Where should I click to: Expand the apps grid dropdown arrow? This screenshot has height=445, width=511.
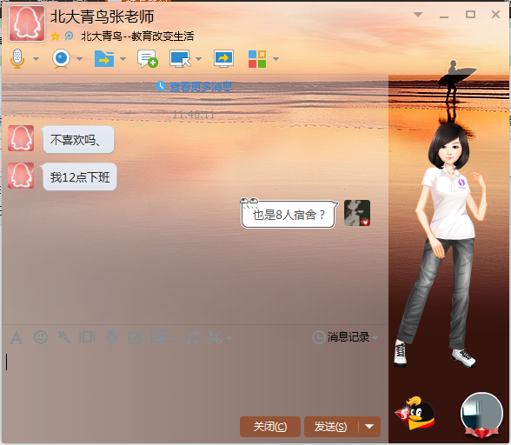pos(275,59)
